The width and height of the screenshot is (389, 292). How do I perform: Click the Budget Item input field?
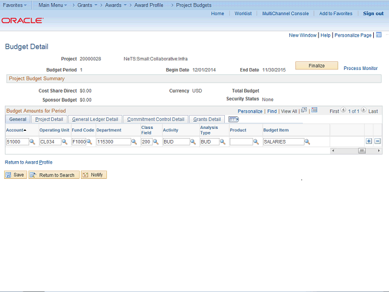(x=283, y=142)
